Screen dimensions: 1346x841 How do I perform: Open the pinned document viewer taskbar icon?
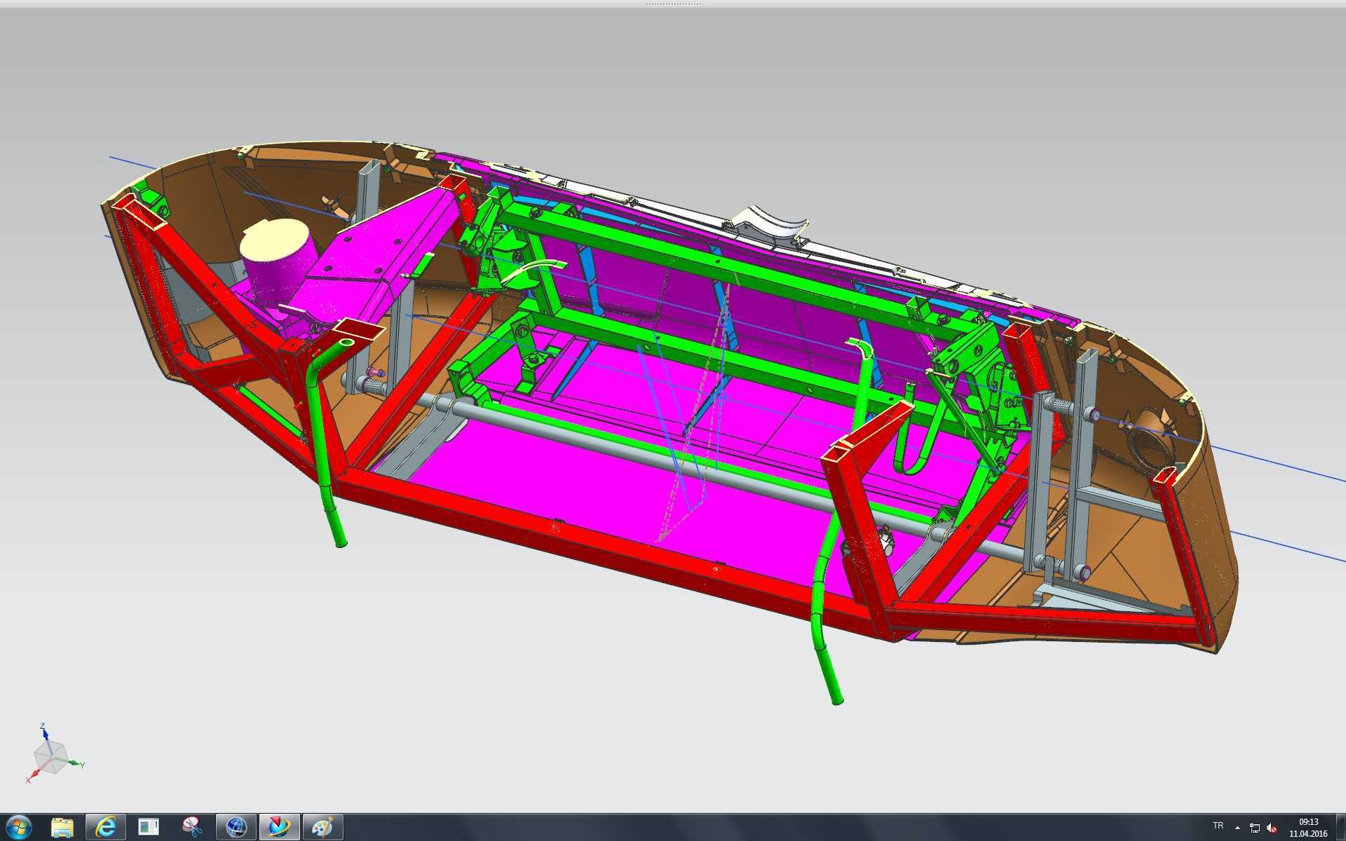149,828
